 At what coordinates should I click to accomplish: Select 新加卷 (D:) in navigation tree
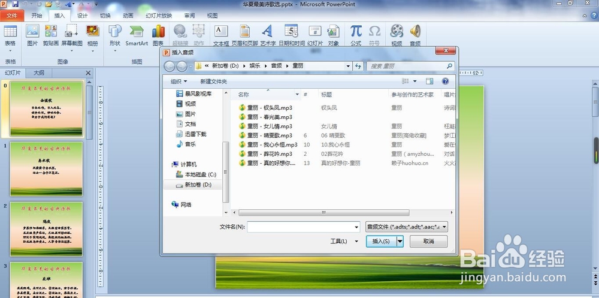[193, 185]
